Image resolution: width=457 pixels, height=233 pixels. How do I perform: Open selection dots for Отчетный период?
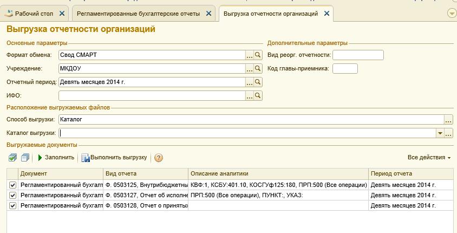pyautogui.click(x=249, y=82)
